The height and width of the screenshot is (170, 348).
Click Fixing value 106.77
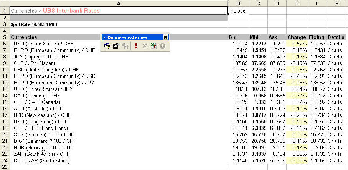tap(318, 89)
